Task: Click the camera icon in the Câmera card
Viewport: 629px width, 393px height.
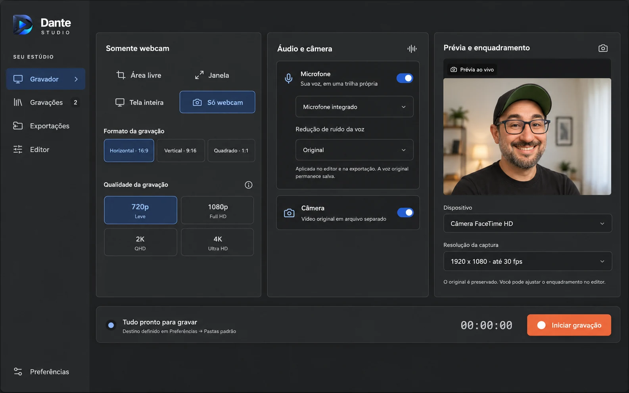Action: (x=289, y=213)
